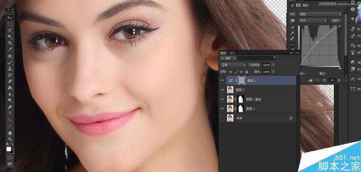361x172 pixels.
Task: Select the Polygonal Lasso tool
Action: tap(10, 30)
